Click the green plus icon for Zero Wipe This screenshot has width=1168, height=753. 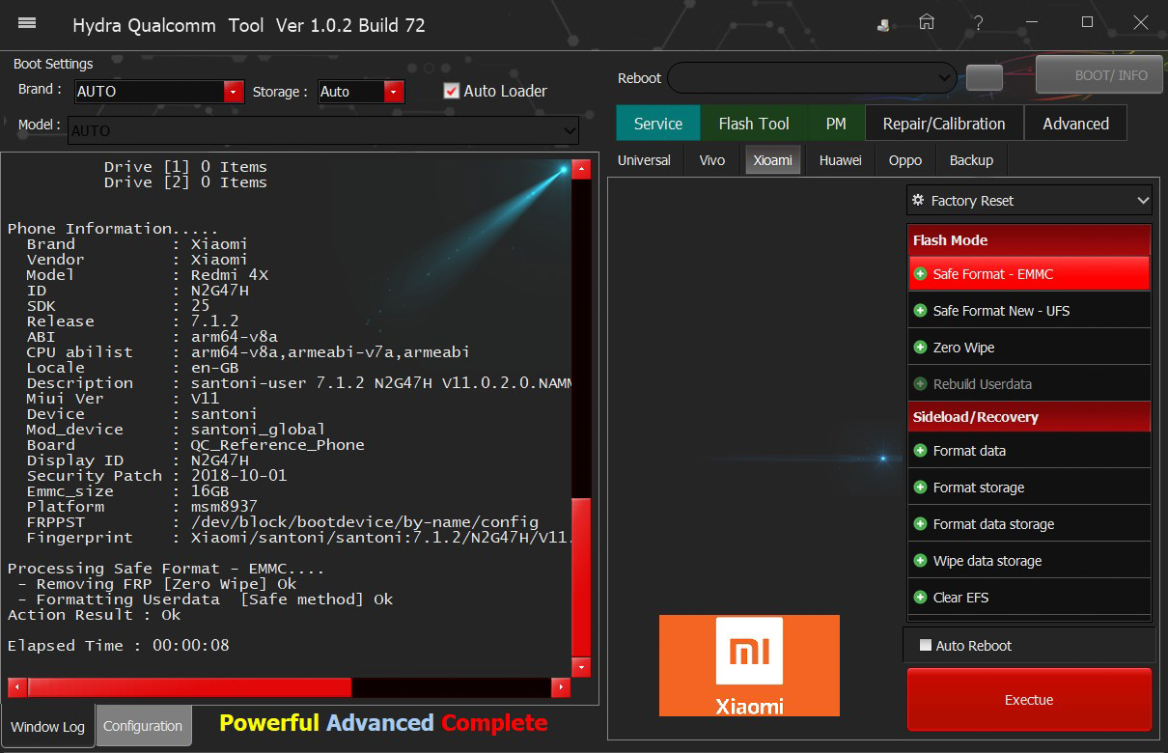920,348
